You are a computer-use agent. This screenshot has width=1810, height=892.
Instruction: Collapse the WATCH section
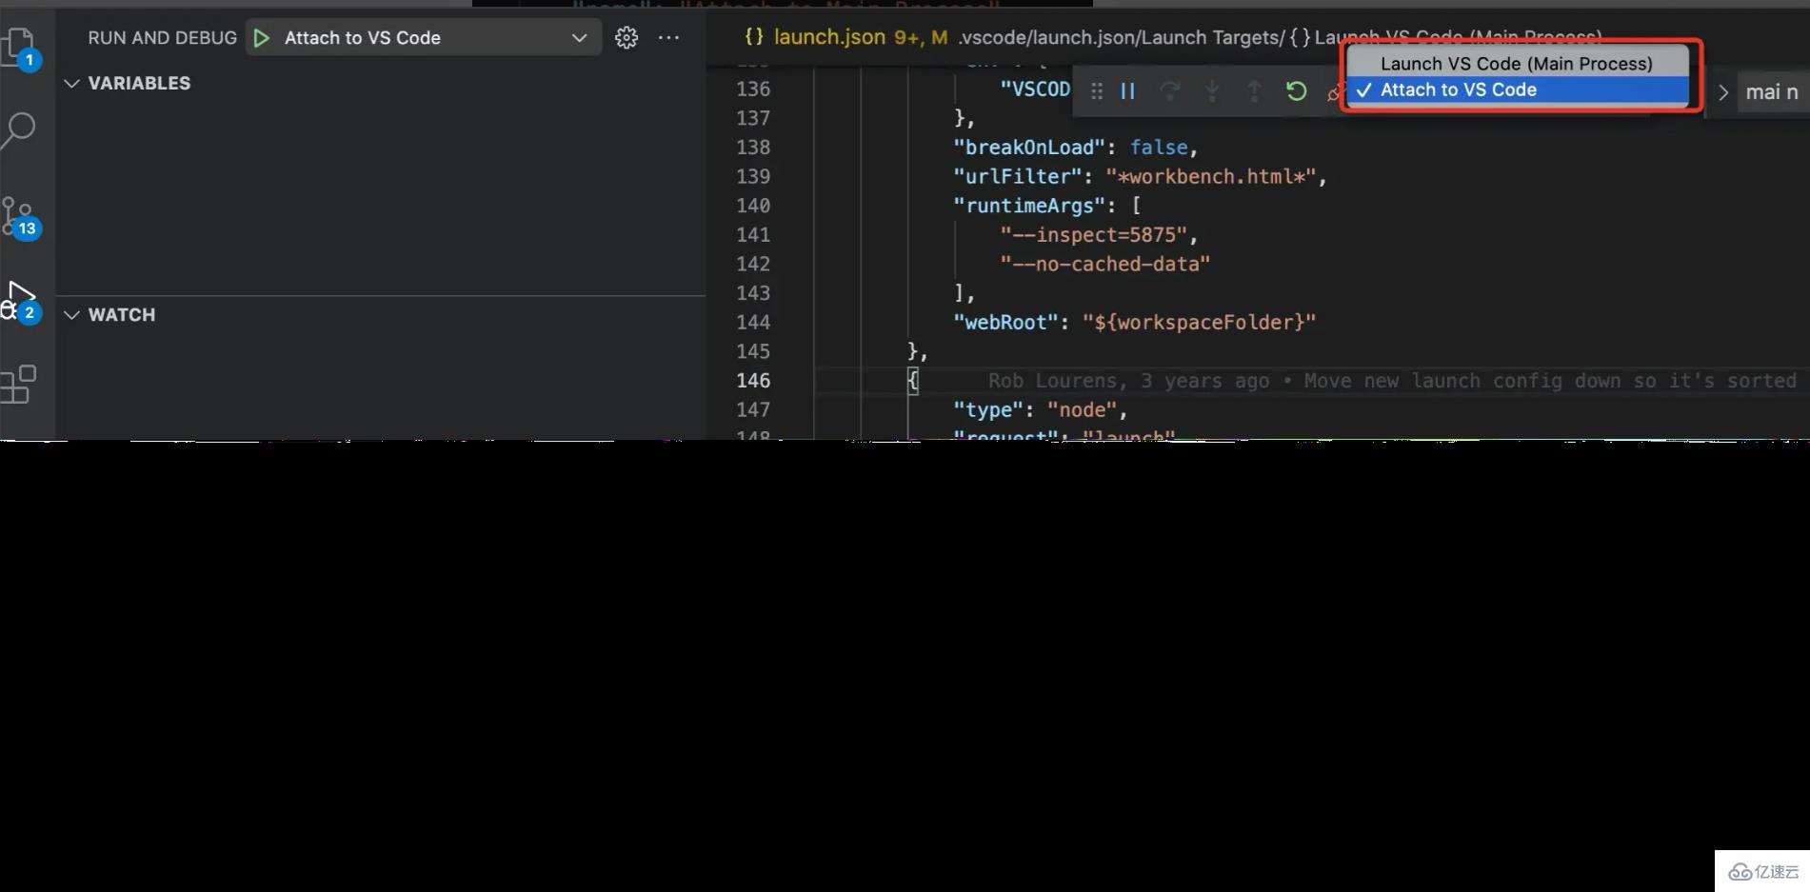(71, 315)
